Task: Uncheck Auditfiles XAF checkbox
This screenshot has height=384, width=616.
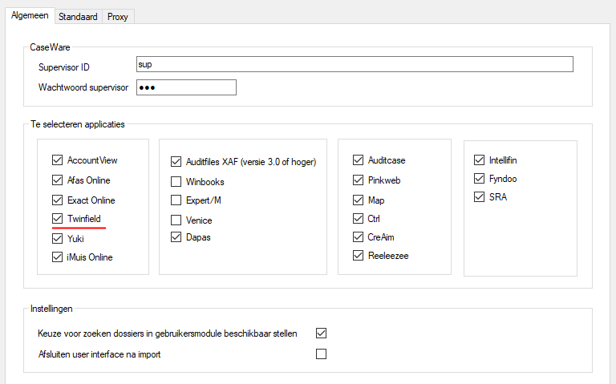Action: pyautogui.click(x=176, y=161)
